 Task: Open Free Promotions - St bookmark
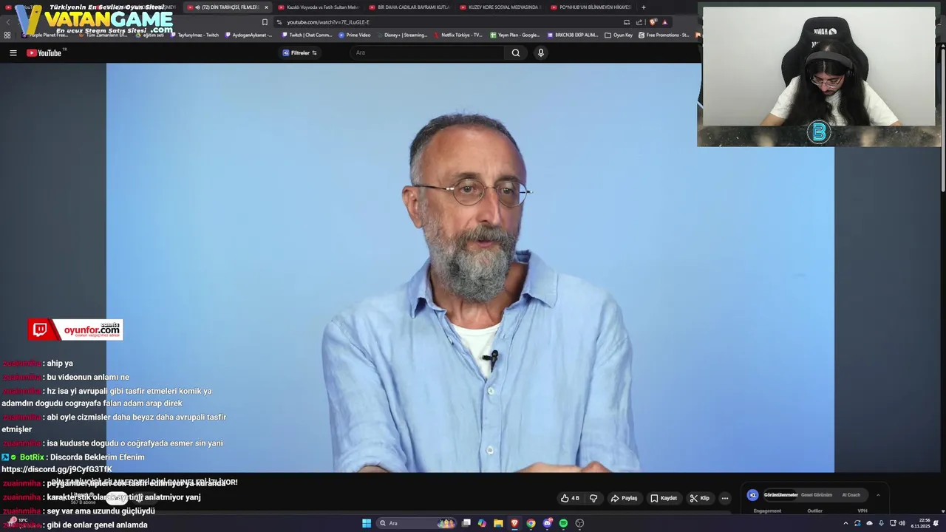point(664,35)
